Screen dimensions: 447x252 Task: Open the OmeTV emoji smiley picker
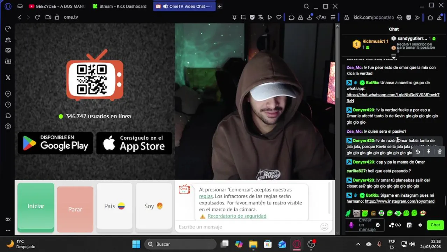[x=324, y=227]
